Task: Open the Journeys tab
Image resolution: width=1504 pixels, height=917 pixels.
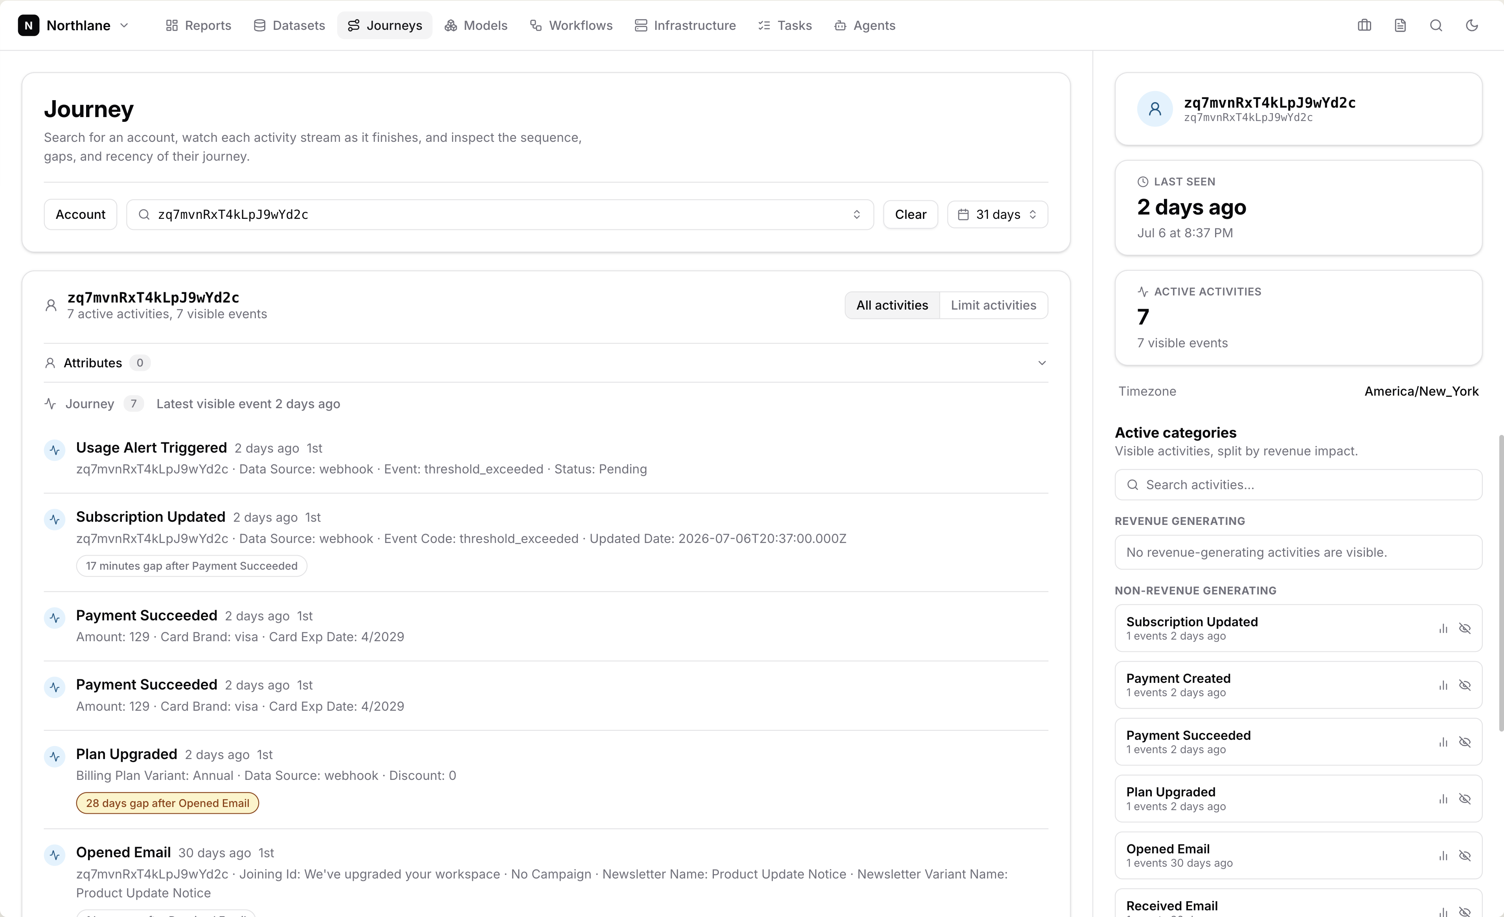Action: [x=384, y=26]
